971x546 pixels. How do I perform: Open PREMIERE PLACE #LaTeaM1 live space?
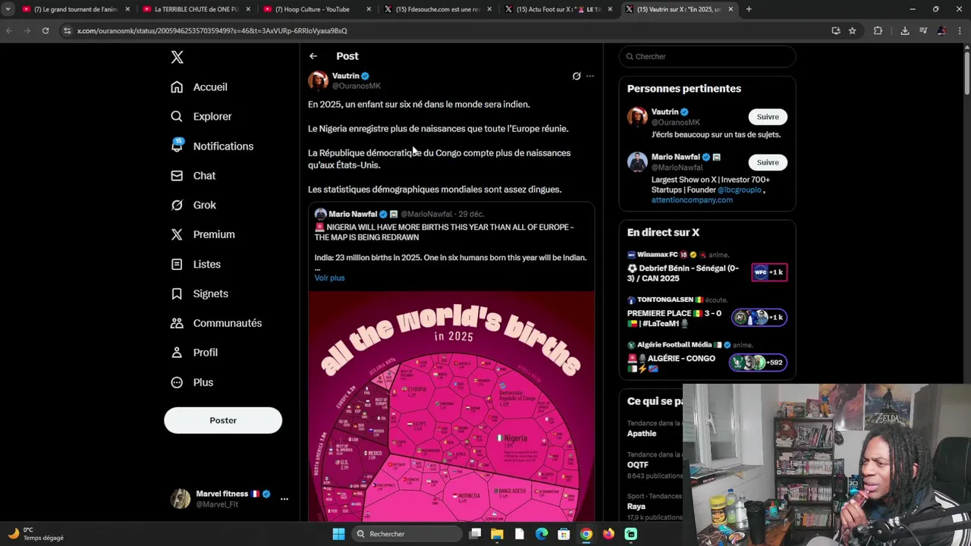[707, 313]
